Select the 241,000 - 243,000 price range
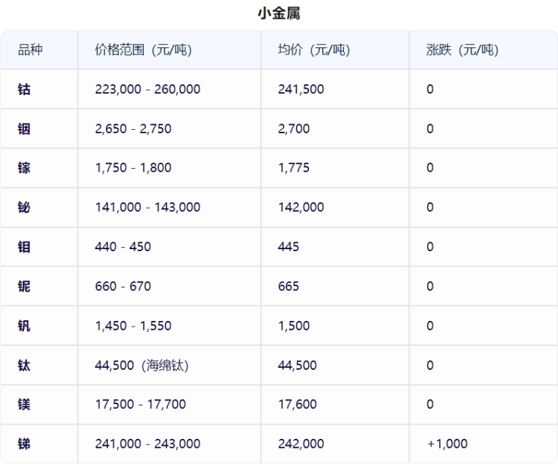Screen dimensions: 558x464 147,444
